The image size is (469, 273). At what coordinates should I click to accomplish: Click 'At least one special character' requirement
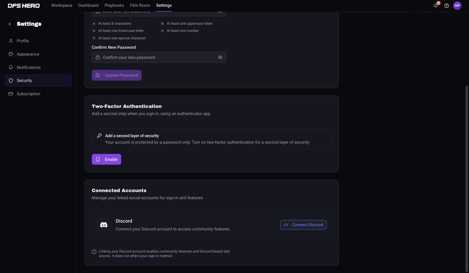click(x=122, y=38)
